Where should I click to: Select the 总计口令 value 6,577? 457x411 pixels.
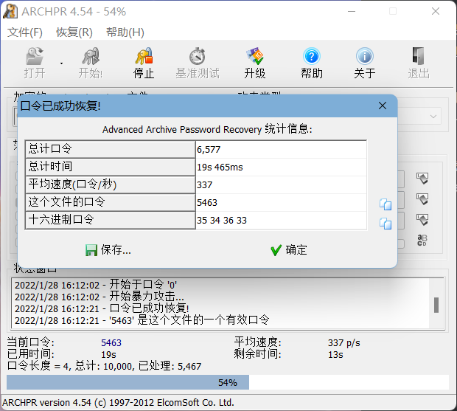(282, 149)
